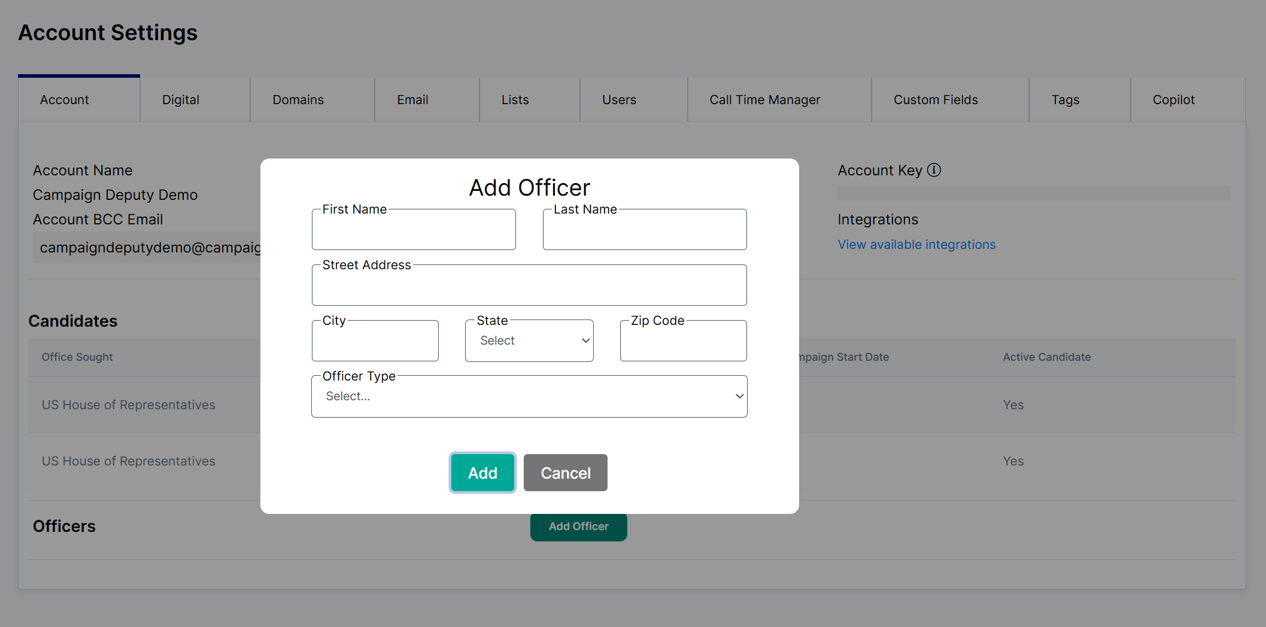1266x627 pixels.
Task: Open the Copilot tab
Action: tap(1173, 100)
